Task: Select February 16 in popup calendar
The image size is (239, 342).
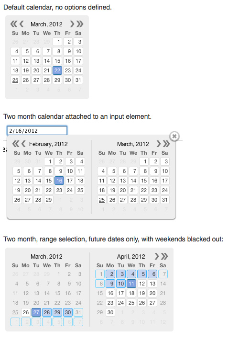Action: pos(59,181)
